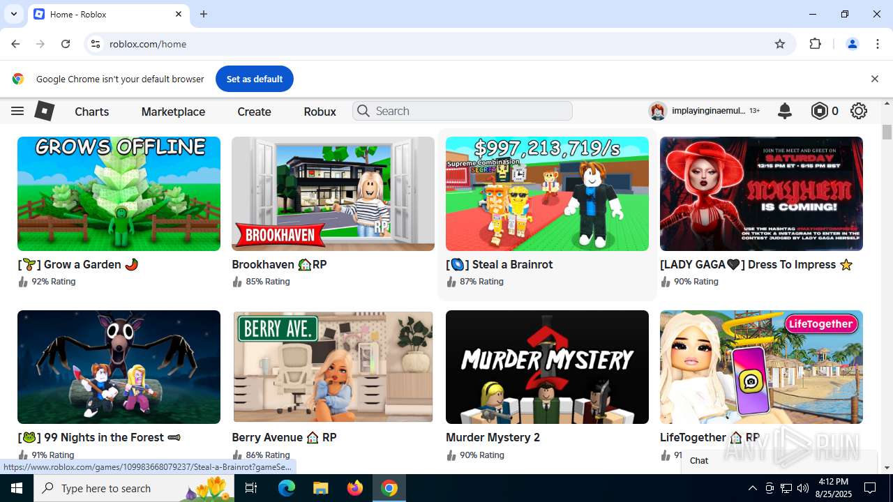Open Brookhaven RP game title
The width and height of the screenshot is (893, 502).
pyautogui.click(x=279, y=265)
